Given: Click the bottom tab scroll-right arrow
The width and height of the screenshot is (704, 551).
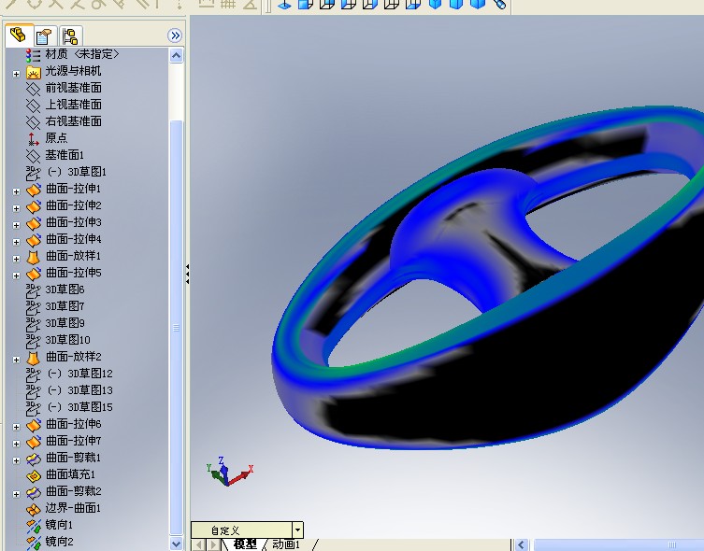Looking at the screenshot, I should [x=214, y=545].
